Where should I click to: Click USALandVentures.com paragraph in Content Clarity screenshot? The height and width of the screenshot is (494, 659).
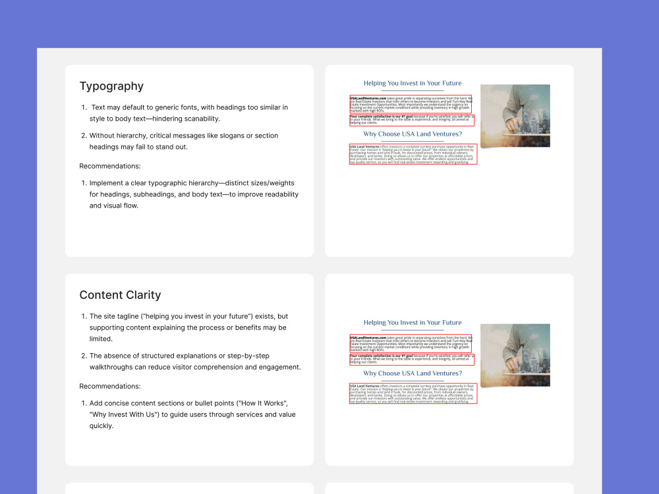click(x=411, y=344)
